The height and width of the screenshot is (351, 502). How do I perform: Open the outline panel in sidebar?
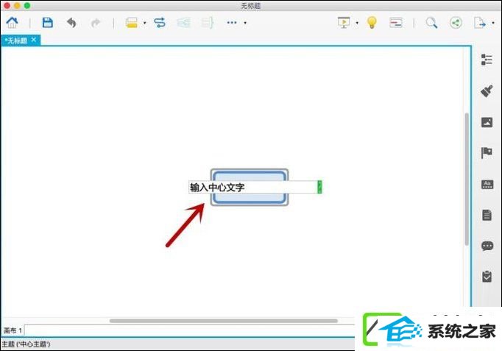click(x=487, y=60)
